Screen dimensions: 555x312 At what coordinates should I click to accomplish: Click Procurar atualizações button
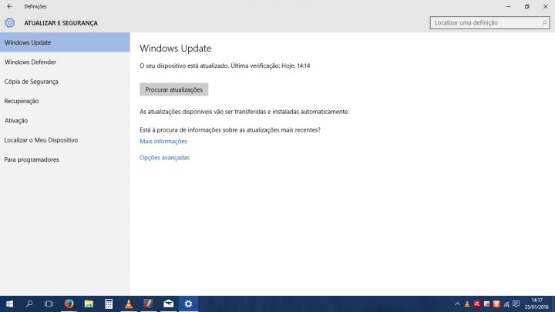[x=173, y=89]
